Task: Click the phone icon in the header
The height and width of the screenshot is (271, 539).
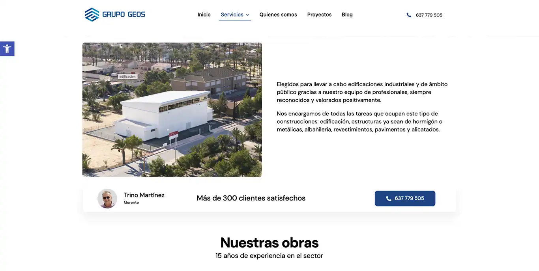Action: point(409,15)
